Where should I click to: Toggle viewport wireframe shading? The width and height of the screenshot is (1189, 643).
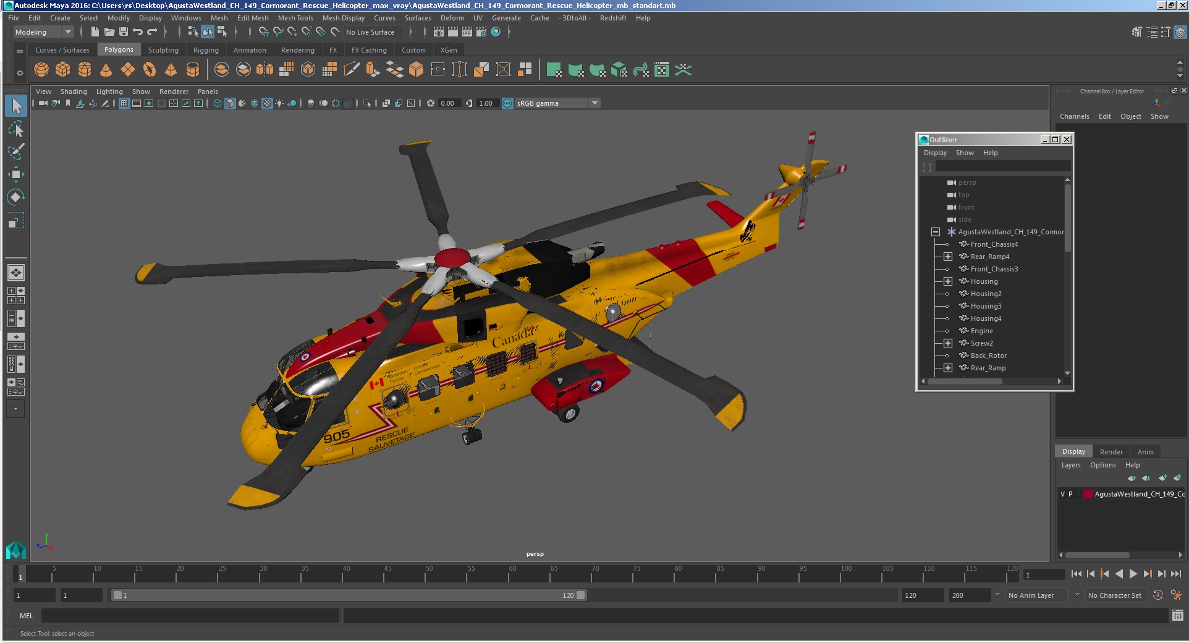[x=218, y=103]
